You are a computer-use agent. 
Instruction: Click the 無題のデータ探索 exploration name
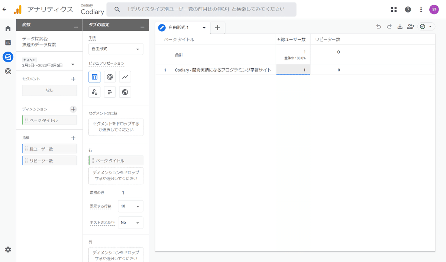39,45
